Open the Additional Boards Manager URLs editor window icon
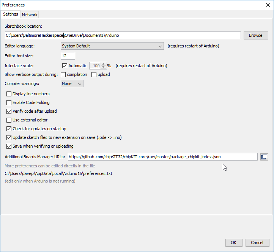 [x=264, y=157]
